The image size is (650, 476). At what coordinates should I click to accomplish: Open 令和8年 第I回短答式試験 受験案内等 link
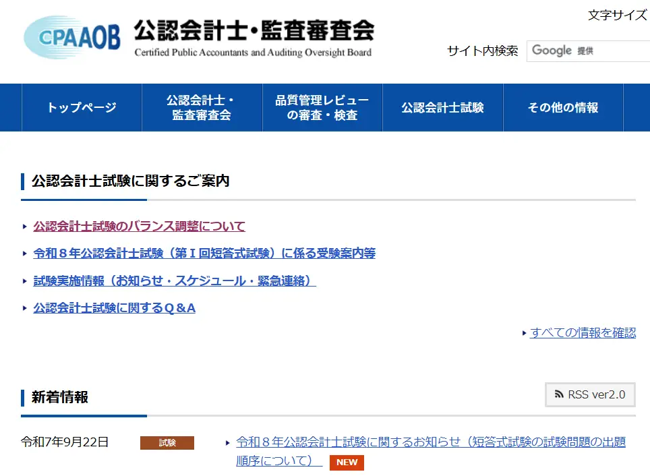pos(204,254)
